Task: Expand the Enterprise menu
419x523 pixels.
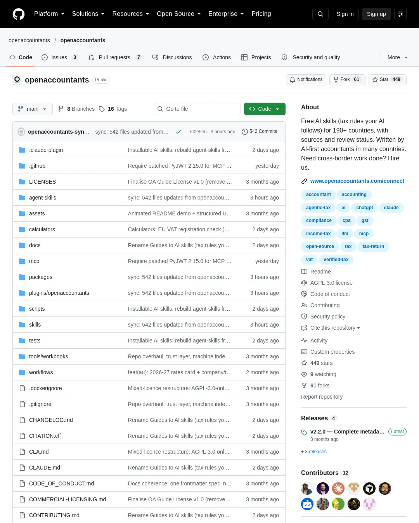Action: pos(226,14)
